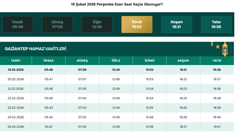Click Yatsı 19:36 in the 19.02.2026 row
This screenshot has height=133, width=236.
(217, 70)
